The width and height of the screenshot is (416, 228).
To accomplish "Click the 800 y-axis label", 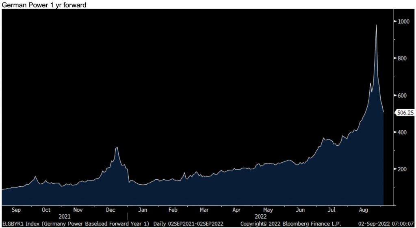I will 402,58.
